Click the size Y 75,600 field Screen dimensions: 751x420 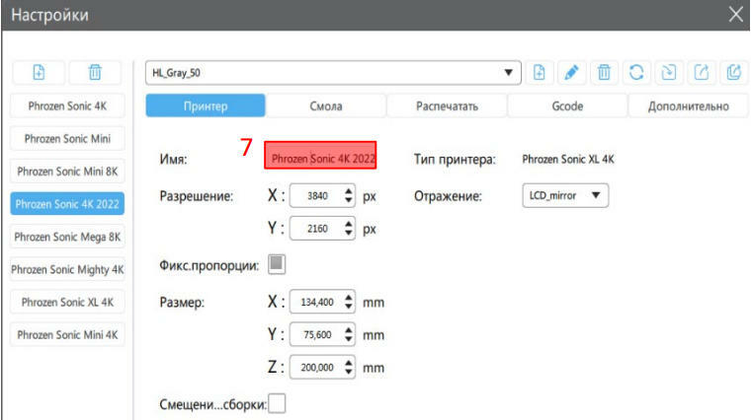[x=317, y=334]
